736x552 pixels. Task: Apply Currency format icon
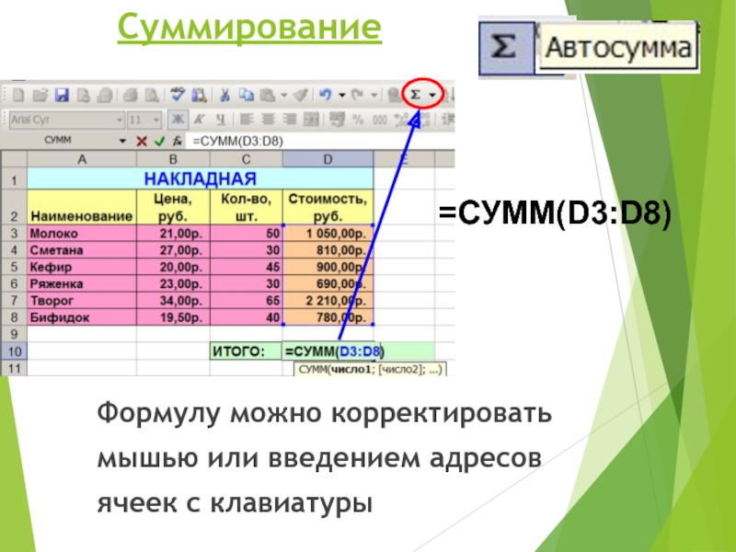click(x=337, y=120)
